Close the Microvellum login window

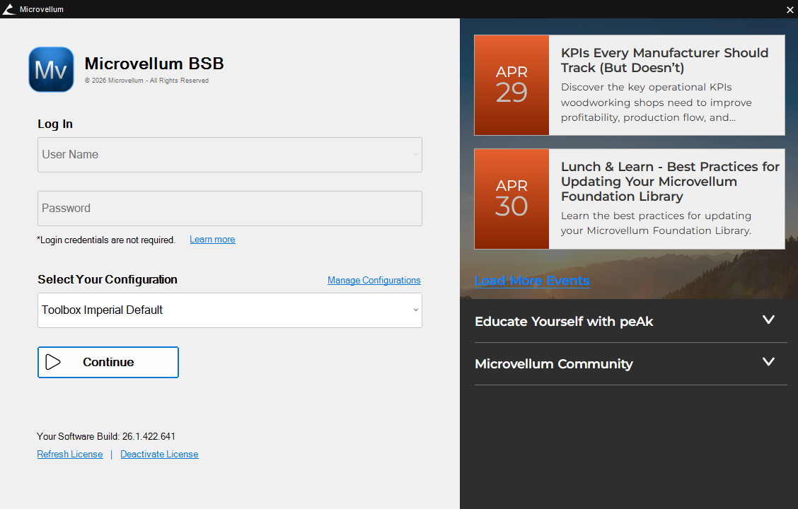pos(790,9)
